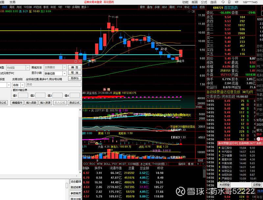263x200 pixels.
Task: Open the 更多 periods menu
Action: 84,7
